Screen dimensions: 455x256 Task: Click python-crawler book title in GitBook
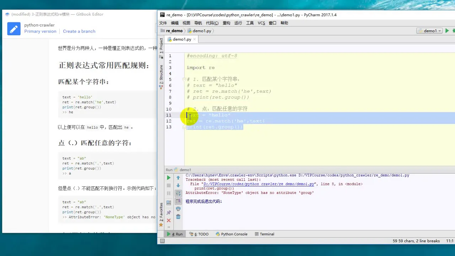point(39,25)
